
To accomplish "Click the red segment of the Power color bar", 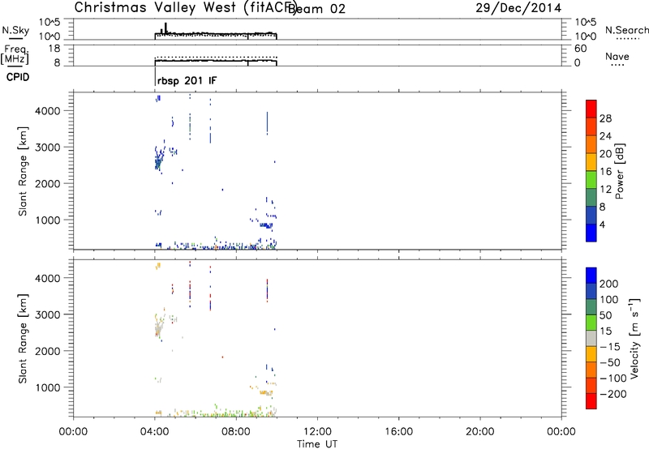I will point(591,109).
